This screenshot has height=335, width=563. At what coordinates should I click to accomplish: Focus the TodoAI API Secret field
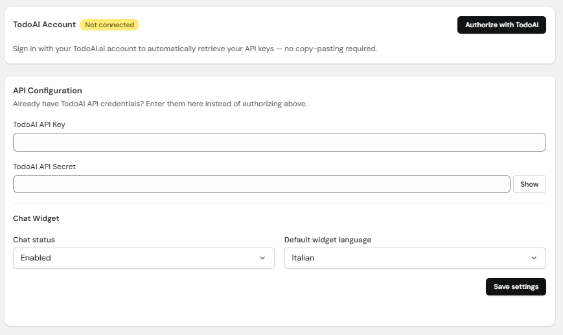(261, 184)
